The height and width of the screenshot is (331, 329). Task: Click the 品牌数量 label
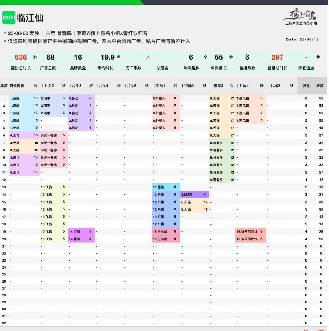78,68
